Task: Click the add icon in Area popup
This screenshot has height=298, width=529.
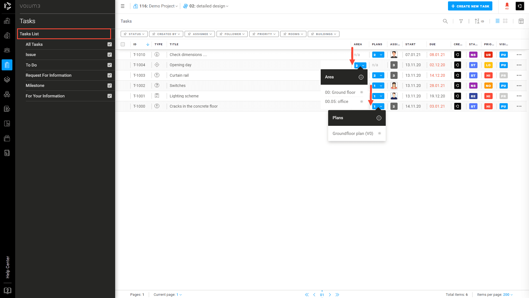Action: (361, 77)
